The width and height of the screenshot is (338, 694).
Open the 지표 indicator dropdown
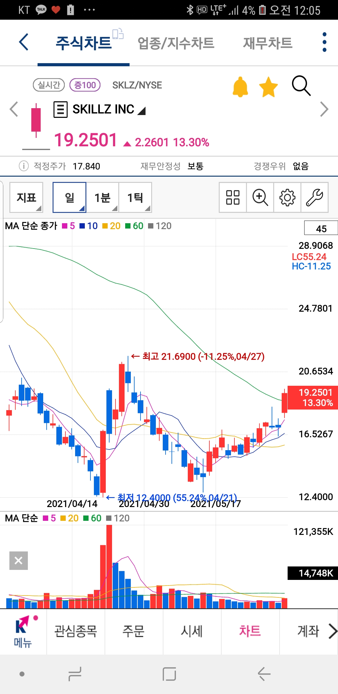click(x=26, y=198)
